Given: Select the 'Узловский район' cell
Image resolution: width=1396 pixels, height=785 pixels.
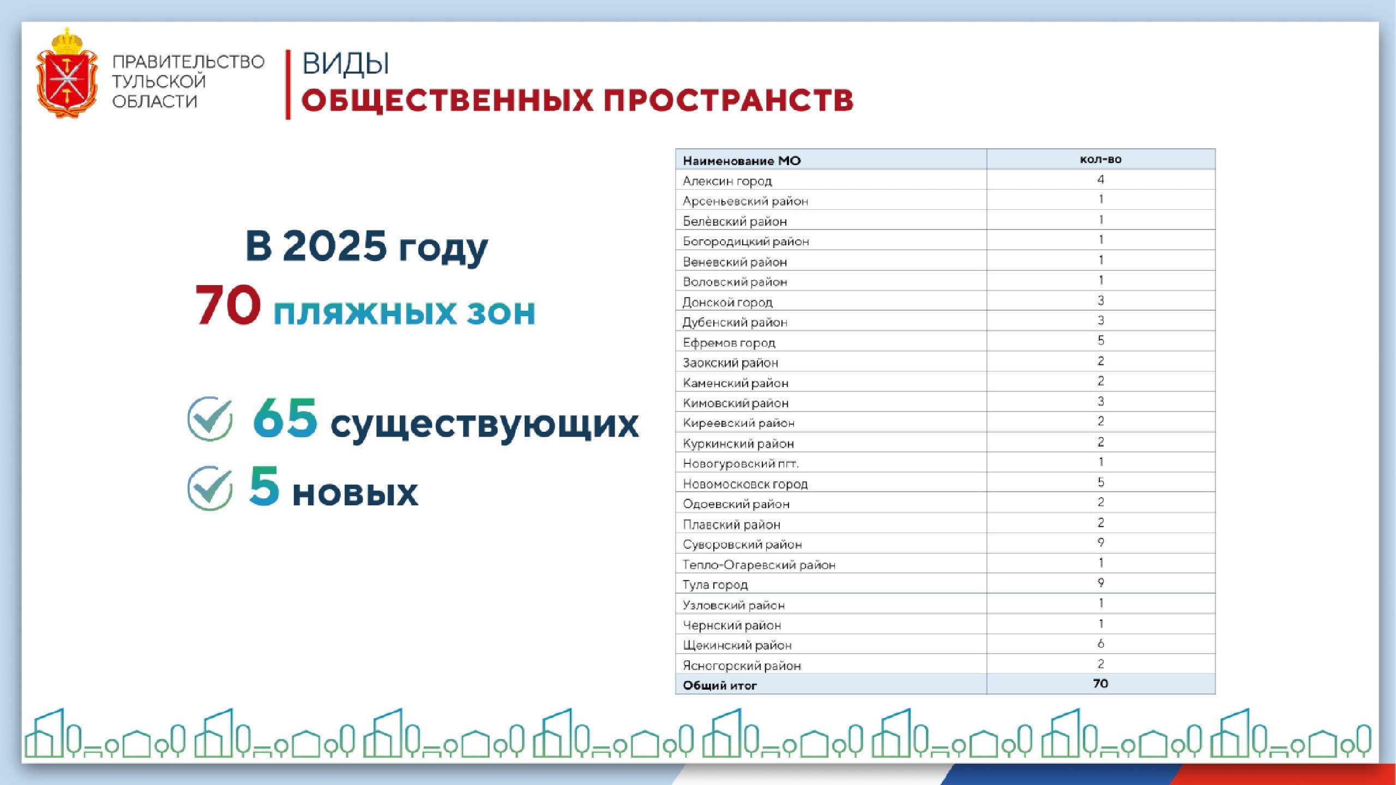Looking at the screenshot, I should pyautogui.click(x=831, y=604).
